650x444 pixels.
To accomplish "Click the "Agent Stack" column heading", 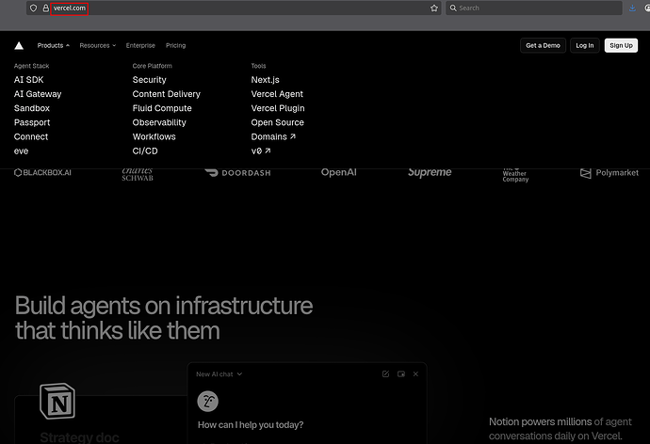I will pyautogui.click(x=31, y=66).
